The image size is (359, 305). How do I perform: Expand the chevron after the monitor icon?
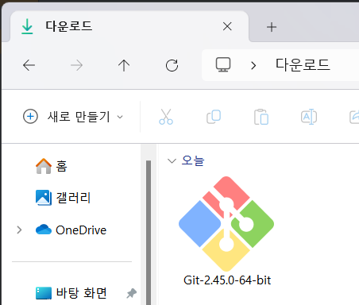[253, 65]
